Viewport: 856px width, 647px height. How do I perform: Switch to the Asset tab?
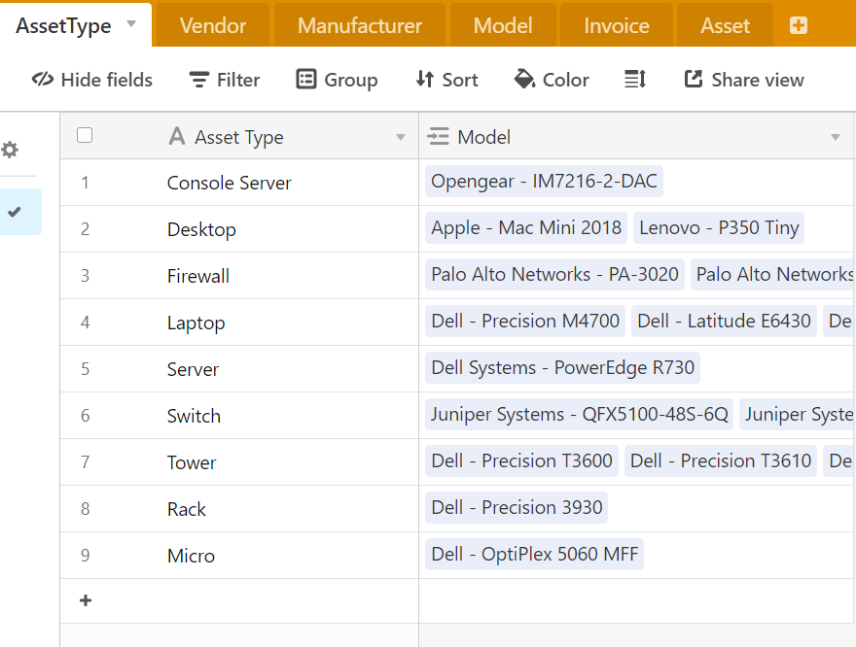click(x=725, y=25)
